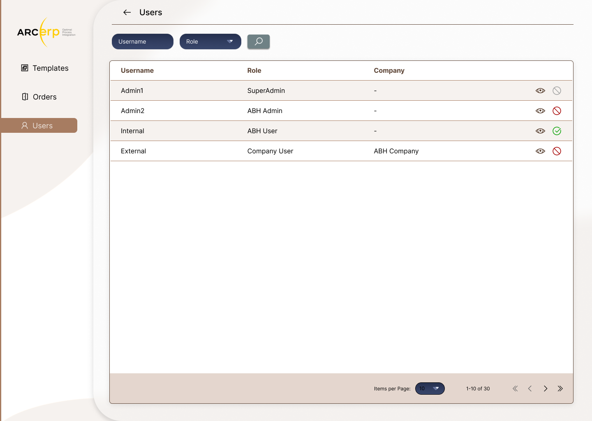This screenshot has height=421, width=592.
Task: View details of External user
Action: point(540,151)
